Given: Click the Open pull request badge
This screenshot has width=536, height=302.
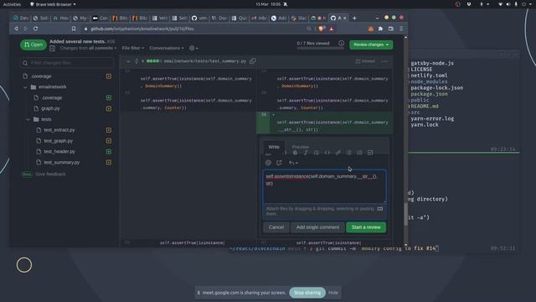Looking at the screenshot, I should [x=33, y=44].
